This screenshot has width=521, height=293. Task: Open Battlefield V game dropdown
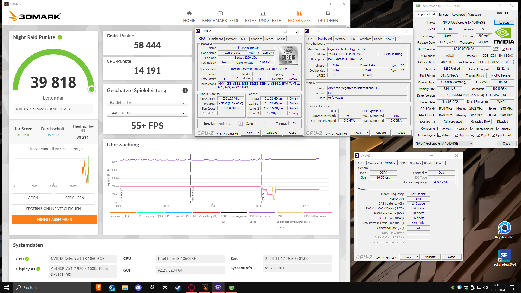coord(147,103)
